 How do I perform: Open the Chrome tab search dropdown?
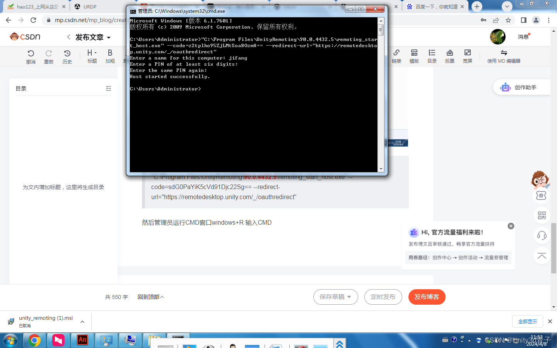click(507, 6)
